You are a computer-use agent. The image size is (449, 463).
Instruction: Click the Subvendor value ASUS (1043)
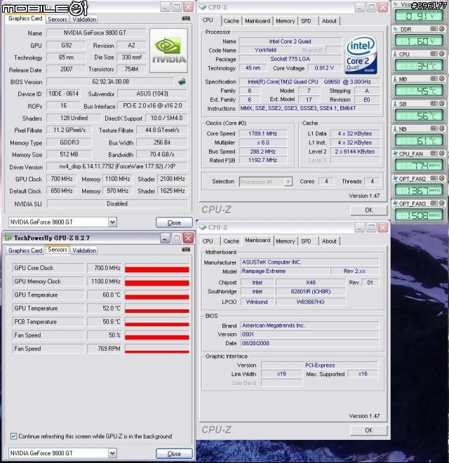point(152,93)
